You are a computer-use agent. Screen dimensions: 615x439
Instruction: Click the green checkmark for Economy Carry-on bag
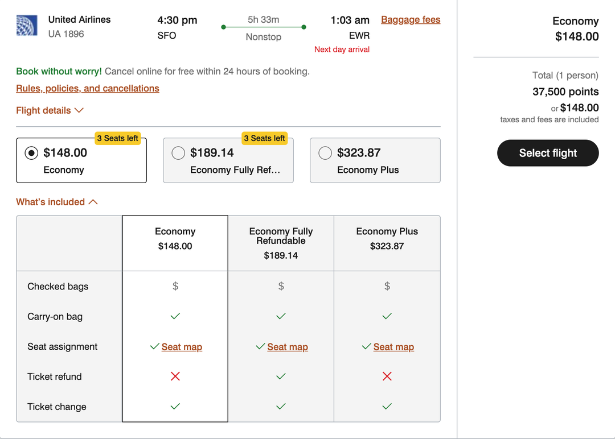point(175,316)
